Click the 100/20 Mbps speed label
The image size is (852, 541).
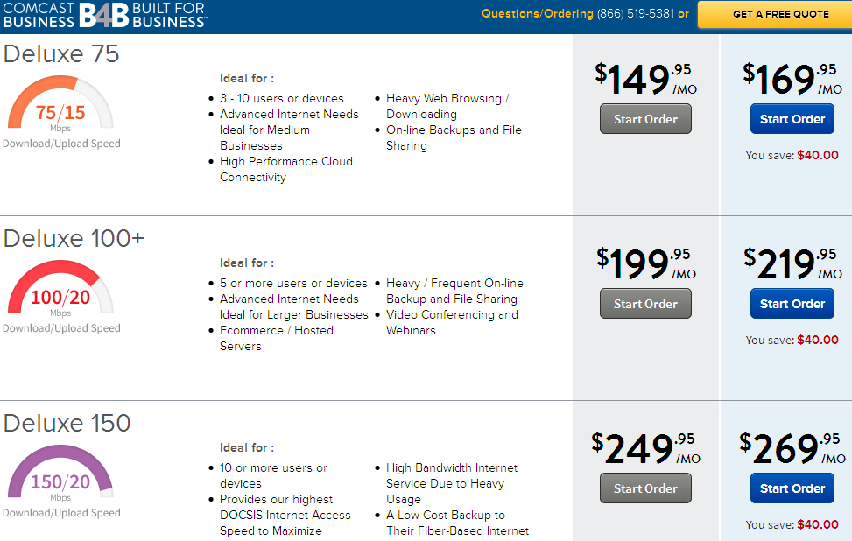pos(60,302)
